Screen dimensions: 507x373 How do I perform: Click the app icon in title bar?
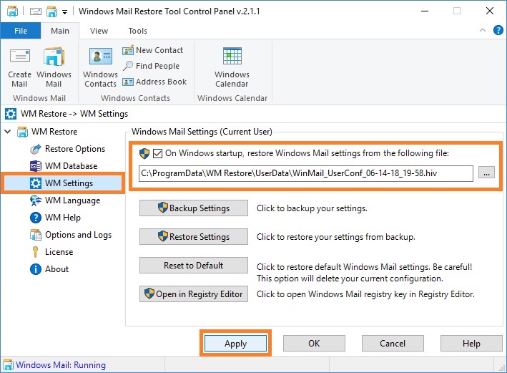(12, 11)
